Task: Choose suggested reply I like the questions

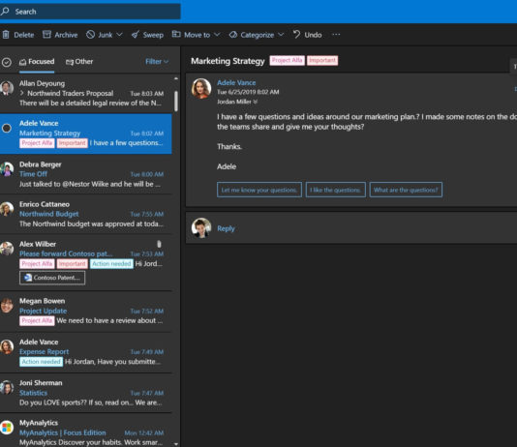Action: click(336, 190)
